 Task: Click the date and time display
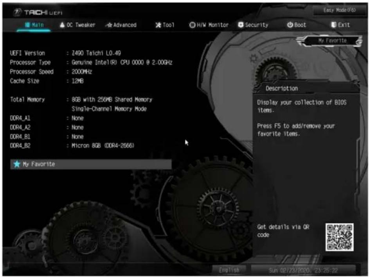[303, 270]
